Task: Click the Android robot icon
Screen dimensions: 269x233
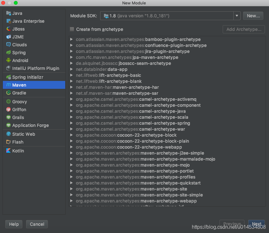Action: [9, 60]
